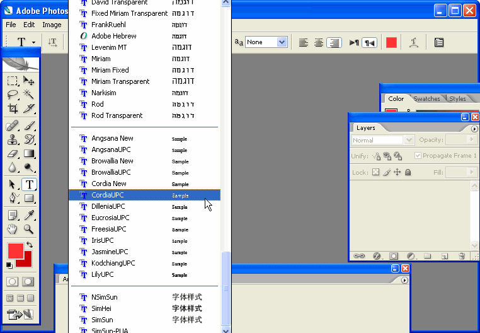Screen dimensions: 480x333
Task: Select the Zoom tool
Action: [x=29, y=229]
